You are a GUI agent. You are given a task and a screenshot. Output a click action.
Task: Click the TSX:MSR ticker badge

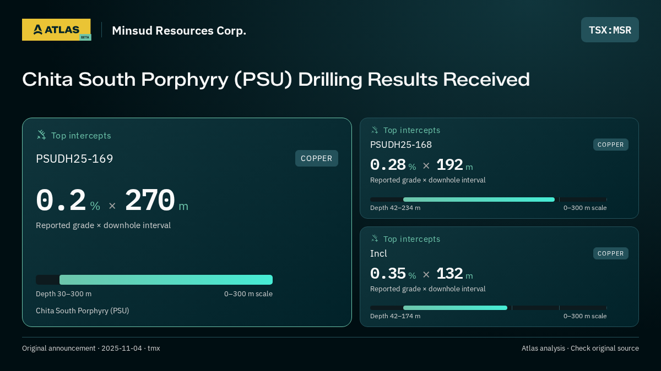[x=610, y=30]
